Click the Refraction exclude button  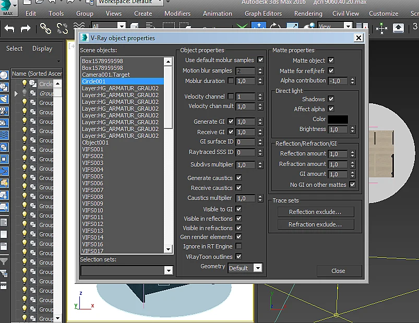tap(316, 224)
